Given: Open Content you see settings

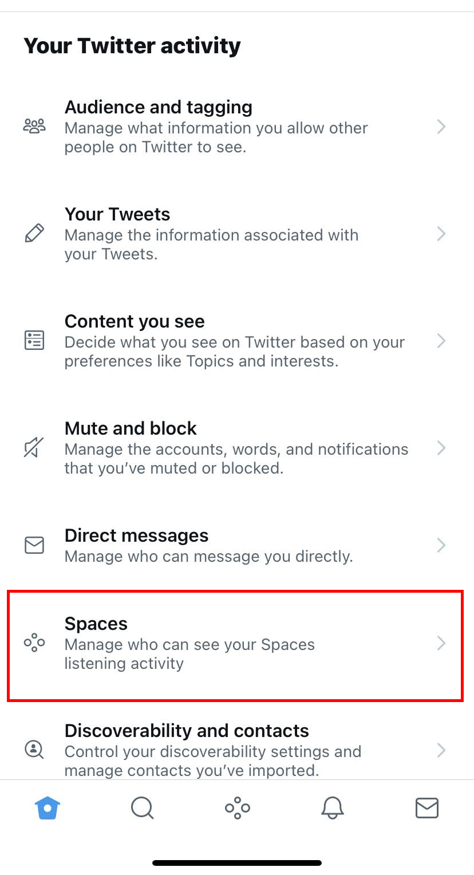Looking at the screenshot, I should tap(237, 341).
